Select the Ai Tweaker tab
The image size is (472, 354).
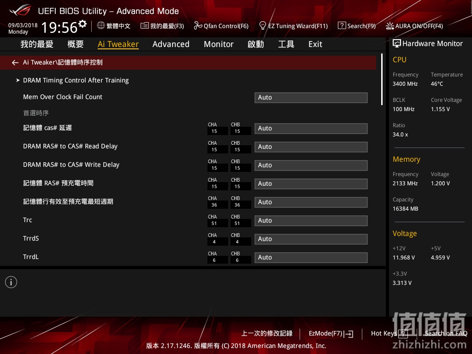(118, 44)
